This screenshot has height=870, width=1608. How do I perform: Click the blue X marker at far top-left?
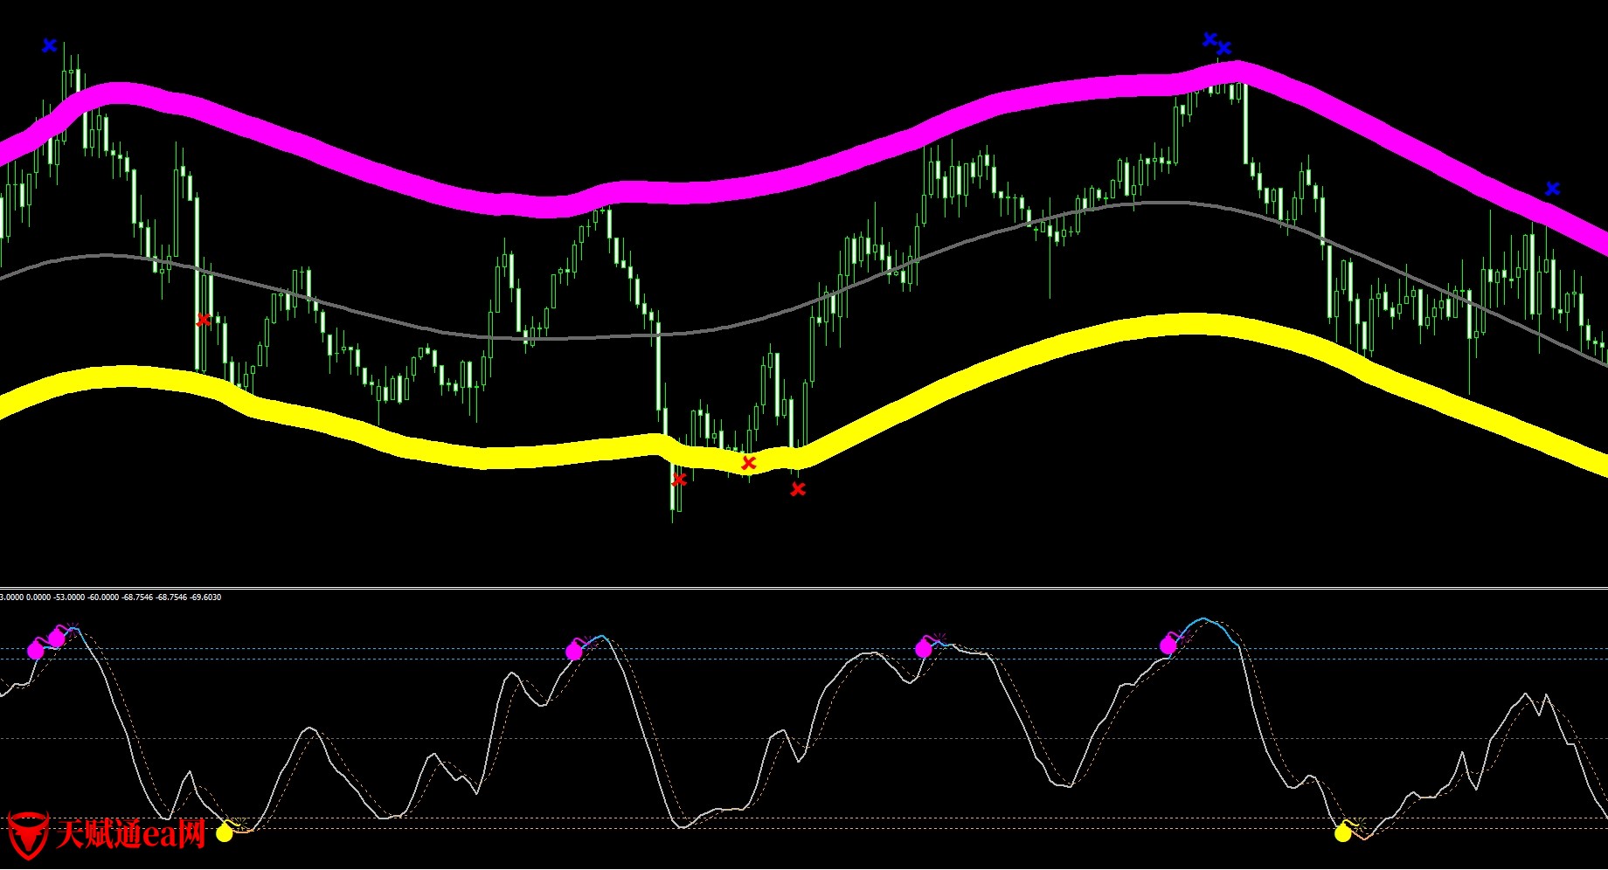[x=50, y=45]
